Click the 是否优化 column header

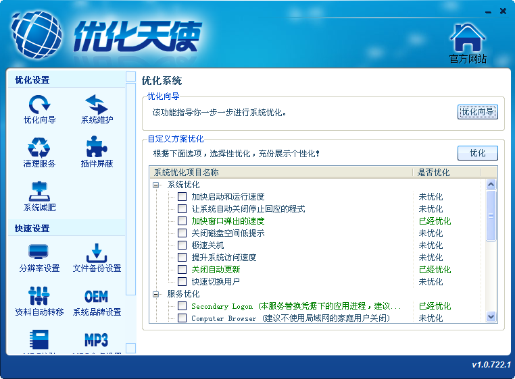446,173
